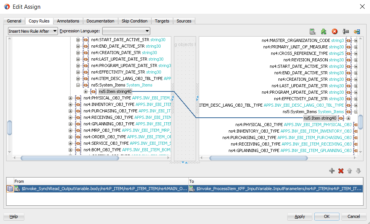Click element icon of left ns5:System_Items node

click(86, 85)
